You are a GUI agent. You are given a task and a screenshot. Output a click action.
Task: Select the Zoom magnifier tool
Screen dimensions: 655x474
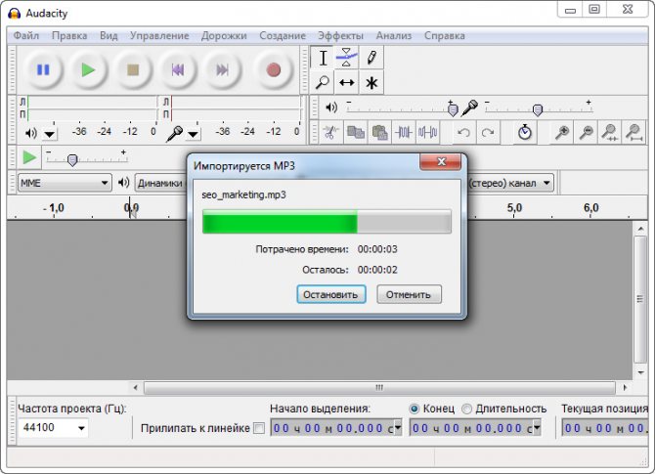[323, 83]
